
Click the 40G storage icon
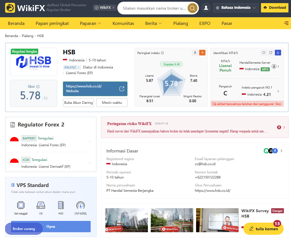click(x=61, y=205)
